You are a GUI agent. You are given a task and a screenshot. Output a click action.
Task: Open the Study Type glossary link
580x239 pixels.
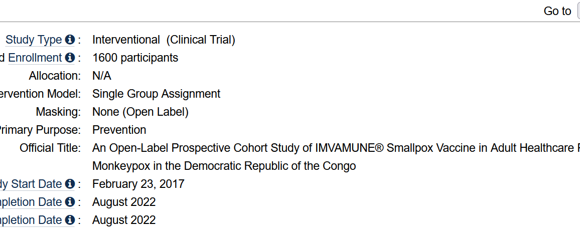[x=34, y=40]
